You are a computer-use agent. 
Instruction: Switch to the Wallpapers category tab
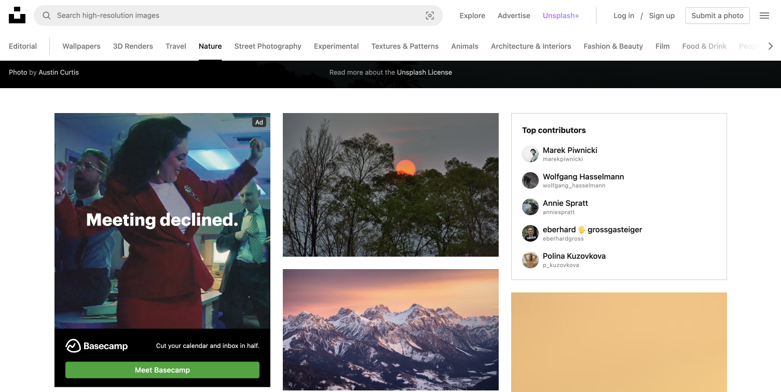tap(81, 46)
